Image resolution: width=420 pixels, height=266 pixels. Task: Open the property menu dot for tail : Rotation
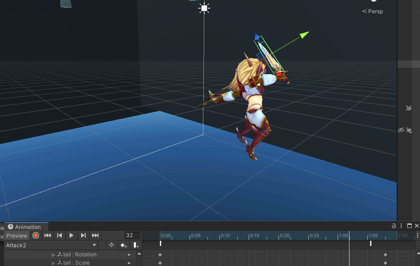click(x=129, y=255)
